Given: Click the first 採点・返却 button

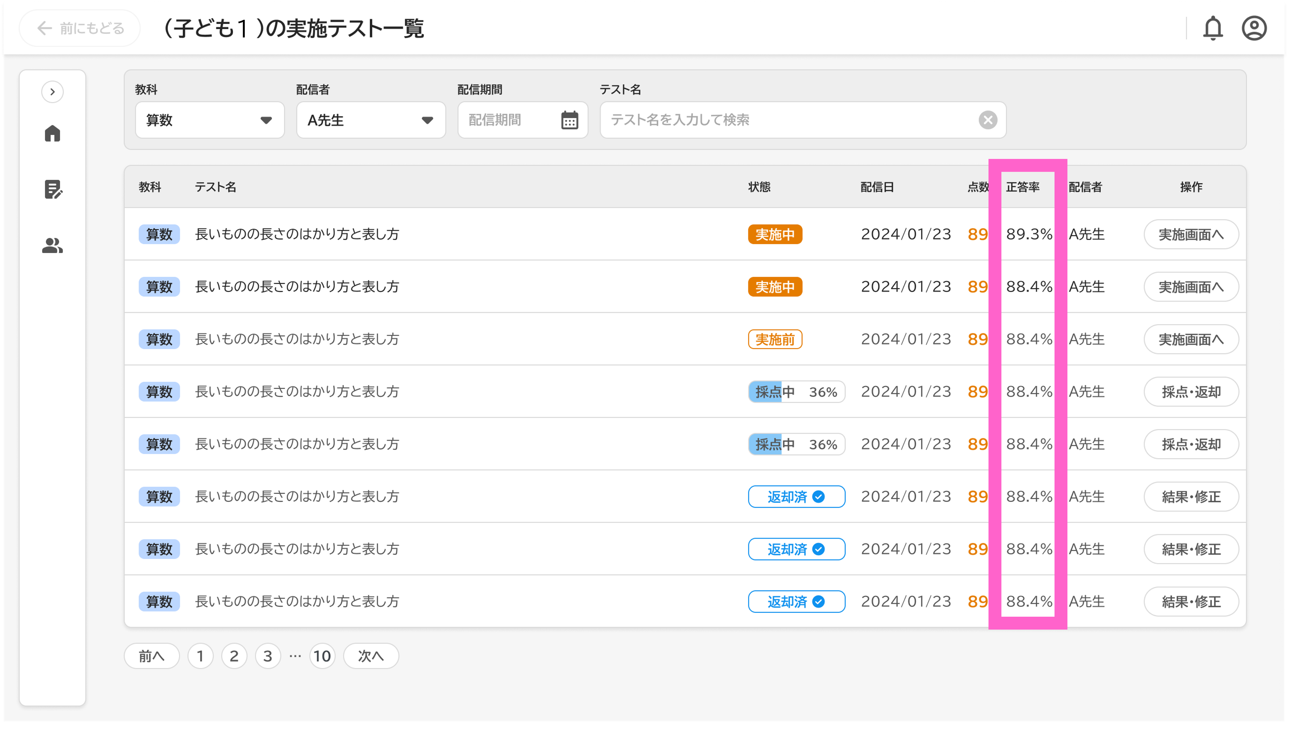Looking at the screenshot, I should click(1191, 392).
